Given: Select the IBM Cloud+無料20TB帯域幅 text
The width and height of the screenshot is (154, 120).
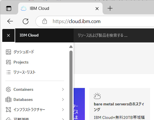Looking at the screenshot, I should tap(119, 117).
